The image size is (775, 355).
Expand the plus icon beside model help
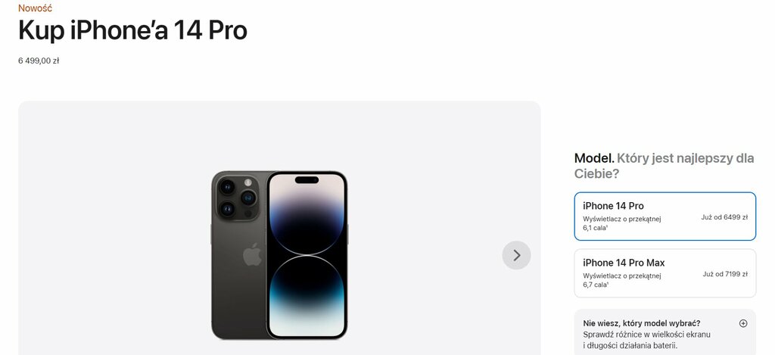pyautogui.click(x=743, y=323)
